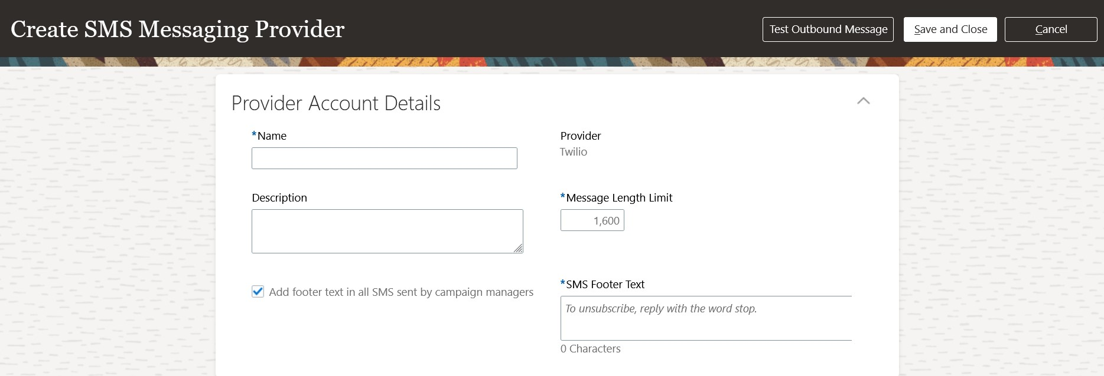The width and height of the screenshot is (1104, 376).
Task: Cancel creating the SMS provider
Action: pos(1050,29)
